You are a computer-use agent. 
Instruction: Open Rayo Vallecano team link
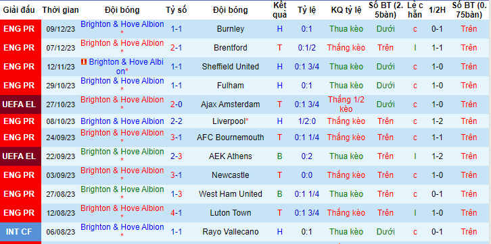coord(231,232)
